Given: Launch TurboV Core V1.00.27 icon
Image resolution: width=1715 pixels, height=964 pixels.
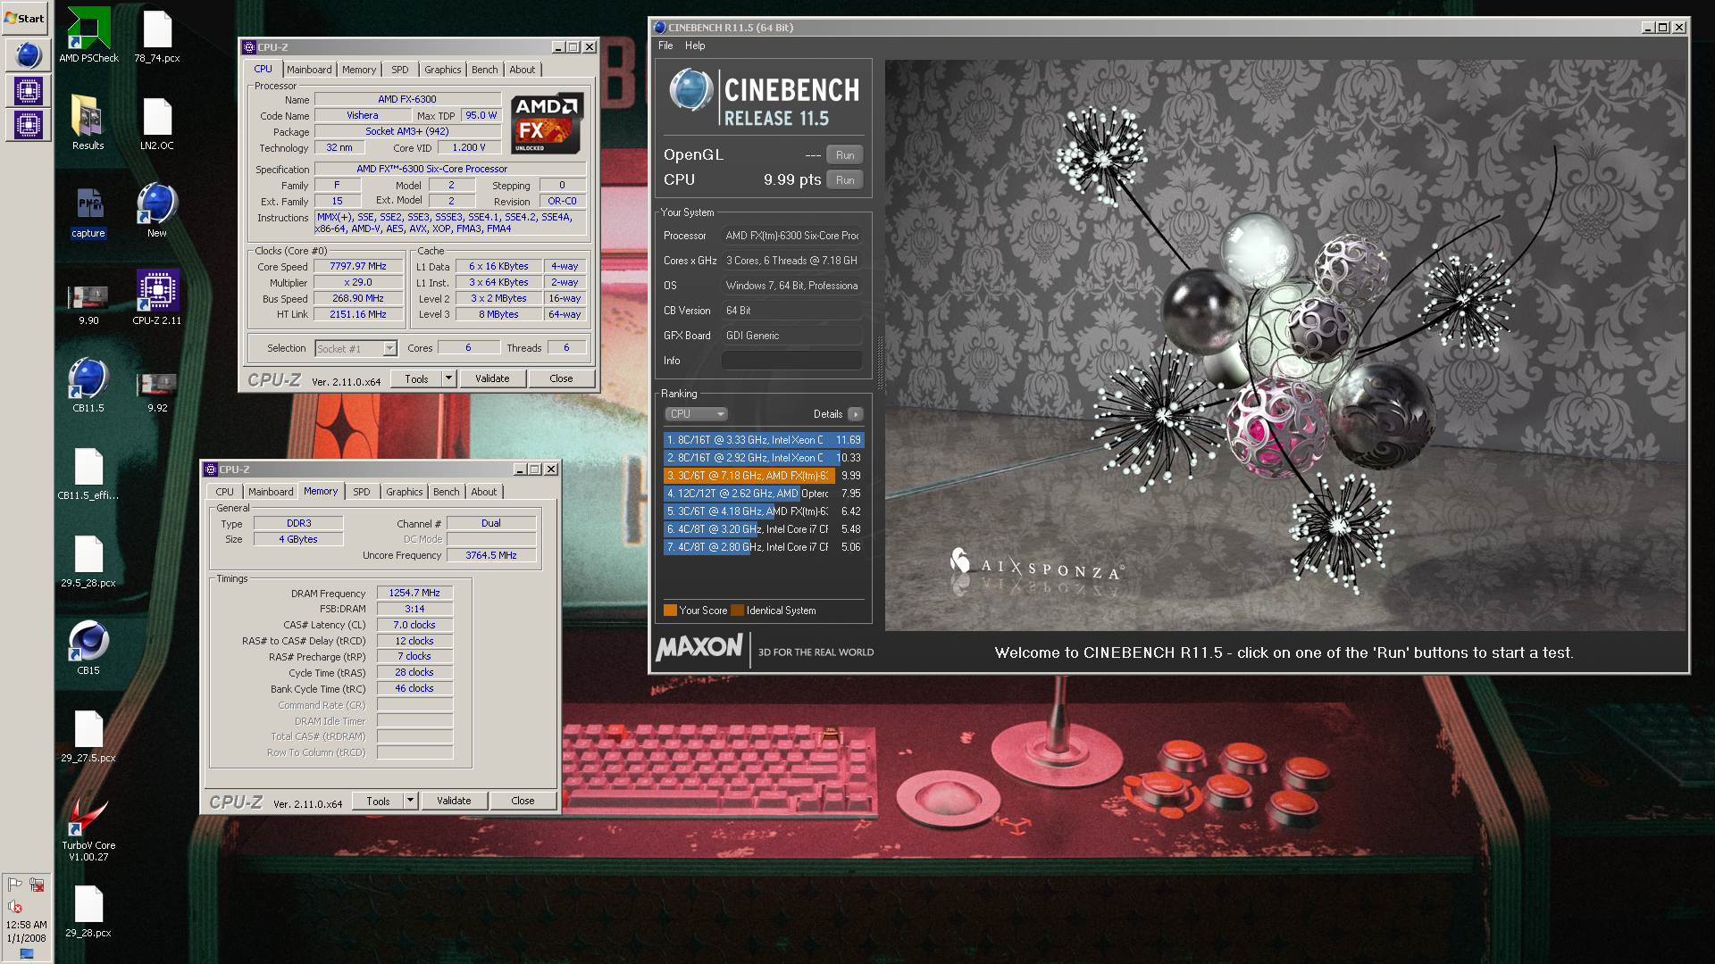Looking at the screenshot, I should [88, 828].
